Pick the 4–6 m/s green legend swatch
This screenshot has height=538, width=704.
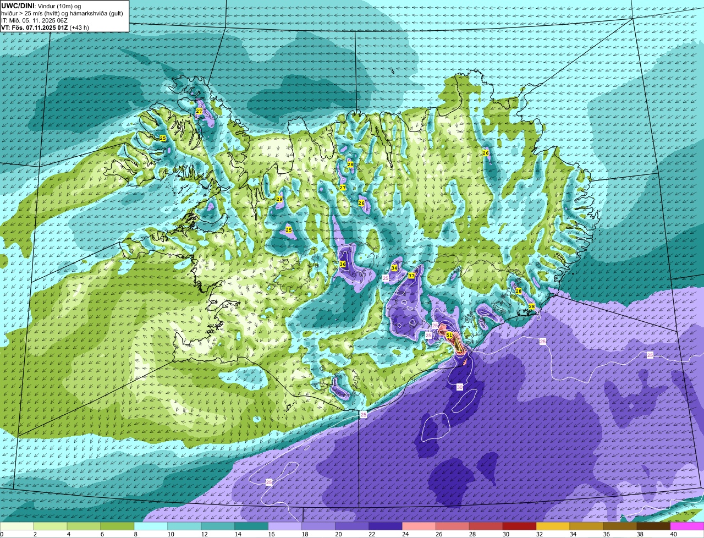[x=84, y=526]
